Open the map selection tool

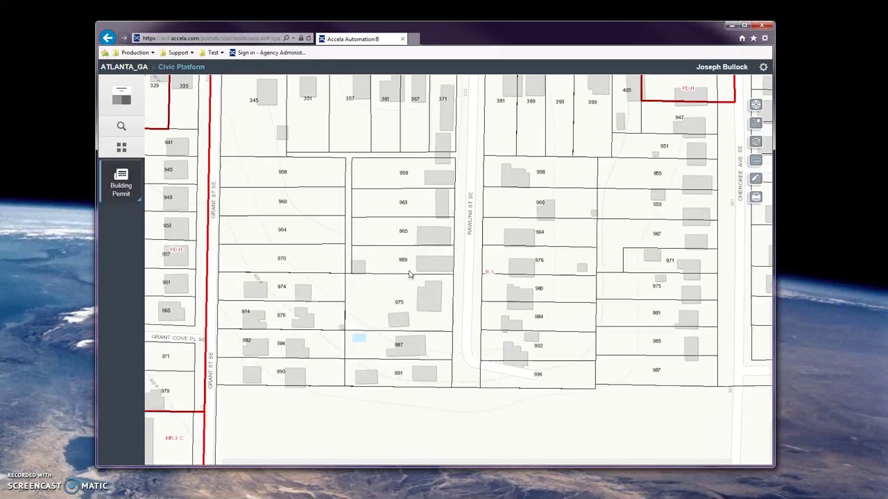pyautogui.click(x=756, y=123)
